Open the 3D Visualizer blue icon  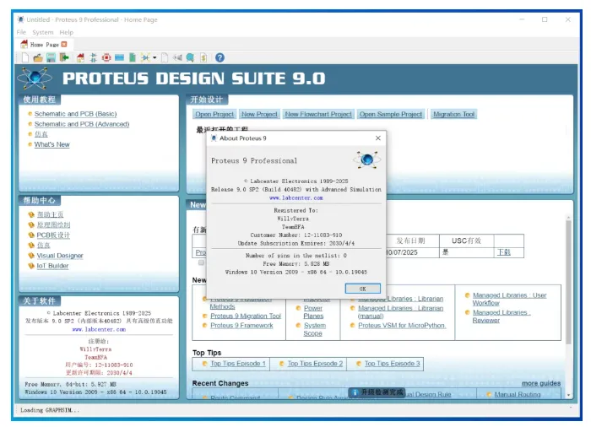pos(120,57)
